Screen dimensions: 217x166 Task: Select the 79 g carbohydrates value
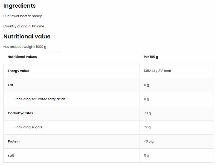[147, 113]
